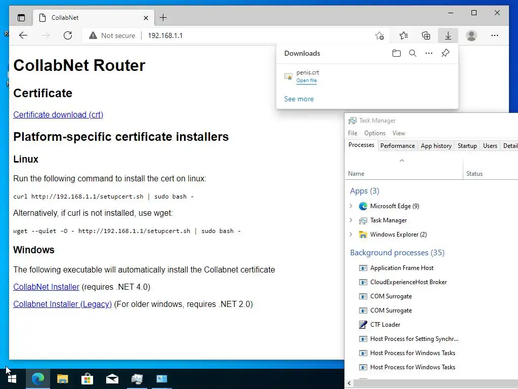Open downloads folder icon in Downloads panel
The height and width of the screenshot is (389, 518).
(x=397, y=53)
